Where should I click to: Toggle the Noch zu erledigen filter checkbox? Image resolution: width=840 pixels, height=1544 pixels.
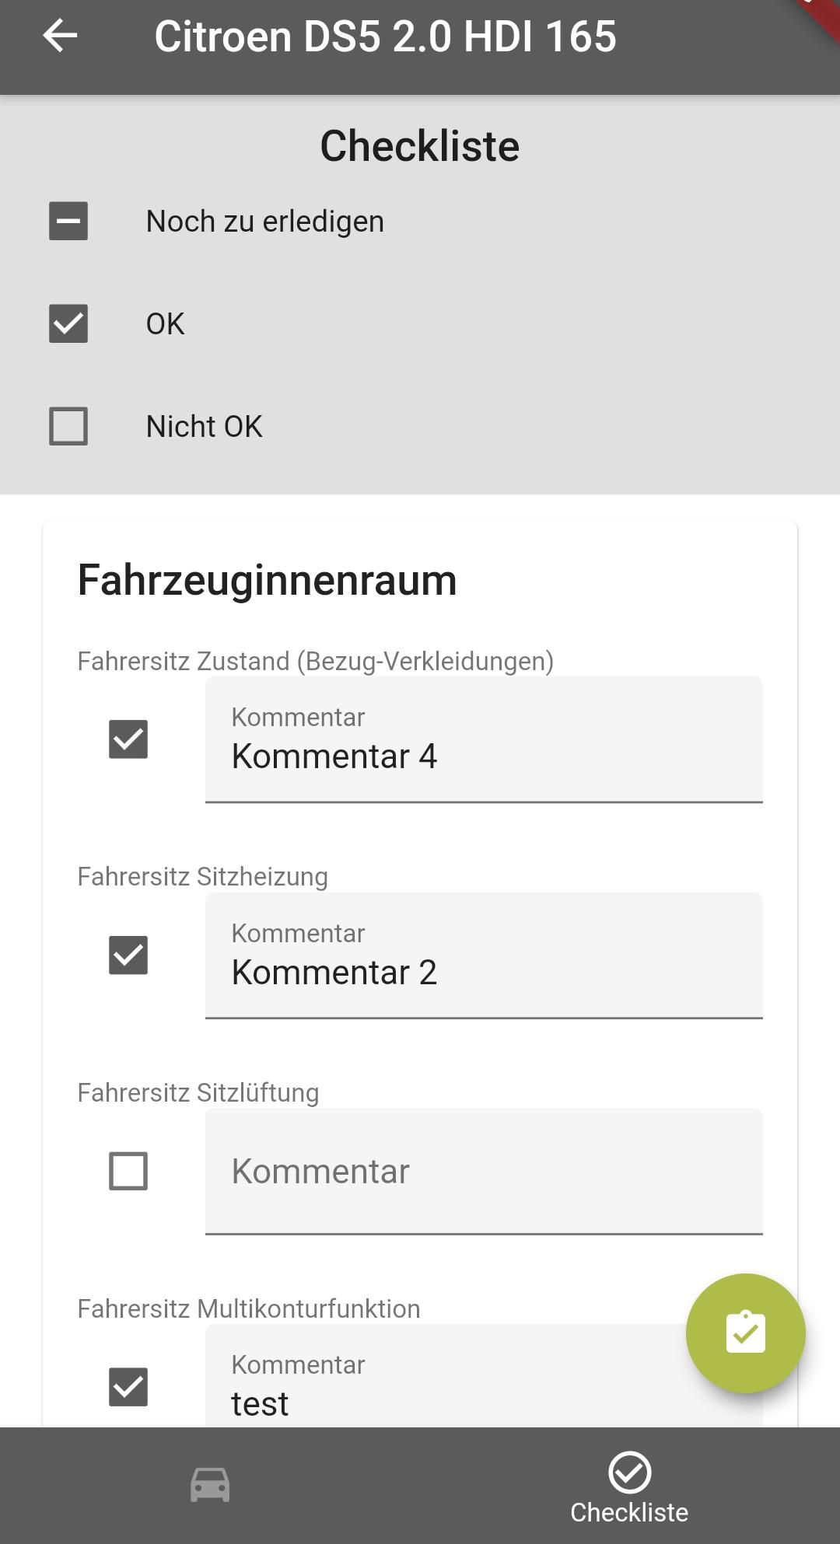(x=68, y=221)
